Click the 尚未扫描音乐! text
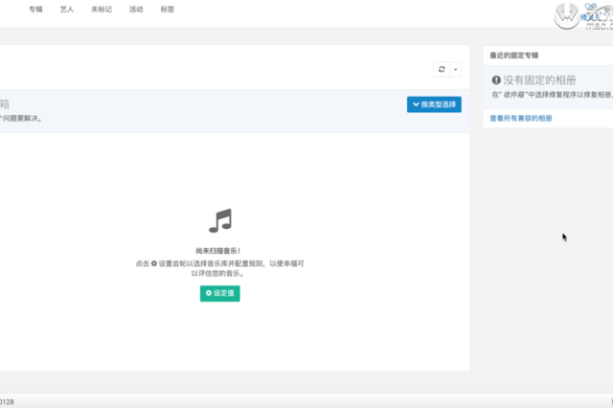 [217, 251]
